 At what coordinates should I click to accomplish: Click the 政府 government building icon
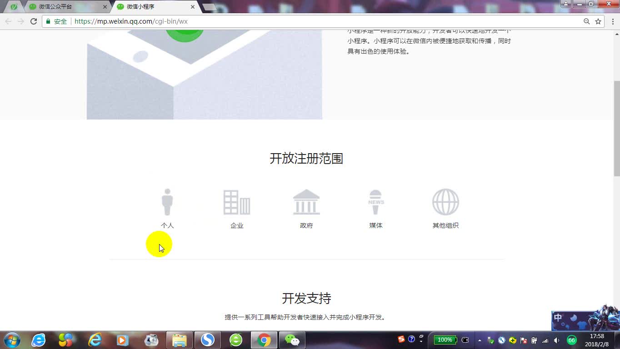point(306,201)
